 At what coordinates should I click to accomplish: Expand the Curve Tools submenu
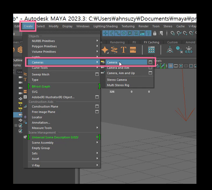pyautogui.click(x=64, y=68)
